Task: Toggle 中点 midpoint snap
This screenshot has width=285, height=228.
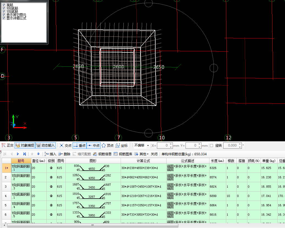Action: coord(94,145)
